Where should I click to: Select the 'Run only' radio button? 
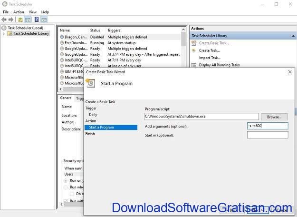pyautogui.click(x=66, y=180)
